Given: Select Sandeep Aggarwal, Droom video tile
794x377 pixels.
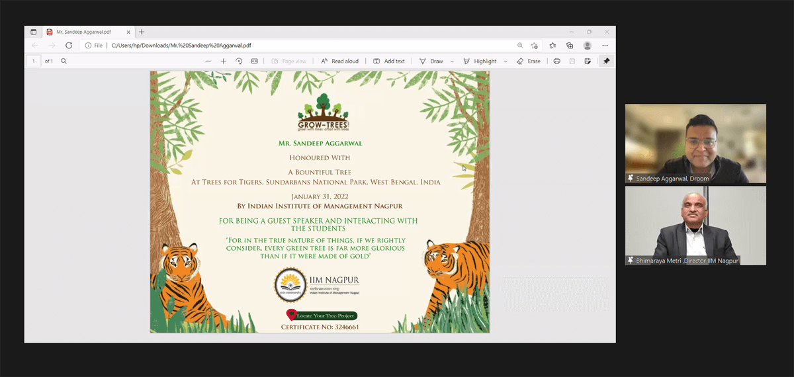Looking at the screenshot, I should 695,144.
